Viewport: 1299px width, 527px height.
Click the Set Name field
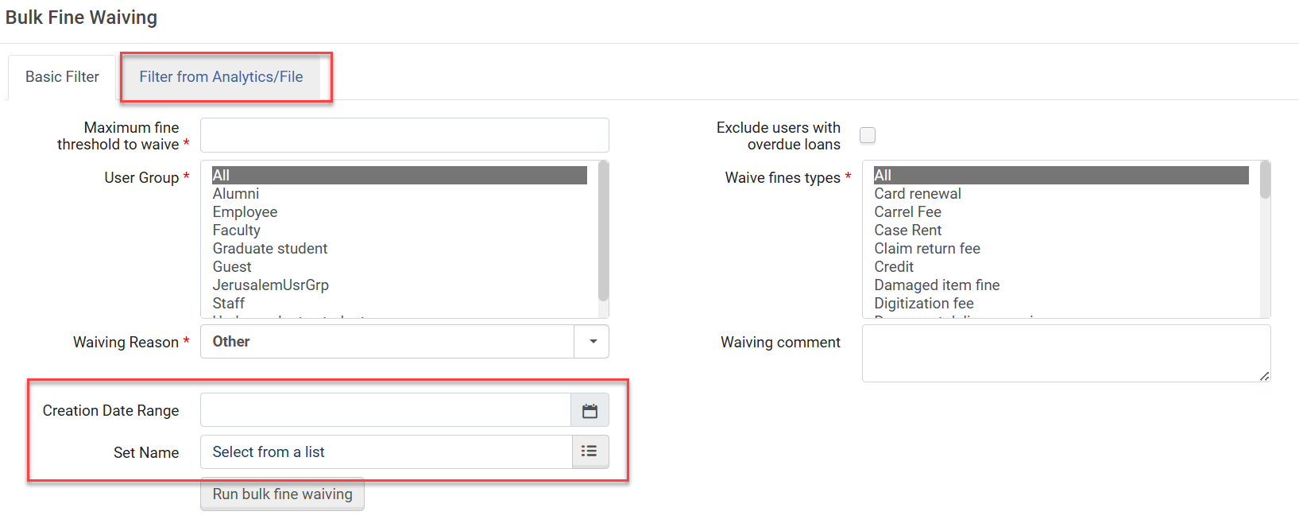coord(386,451)
